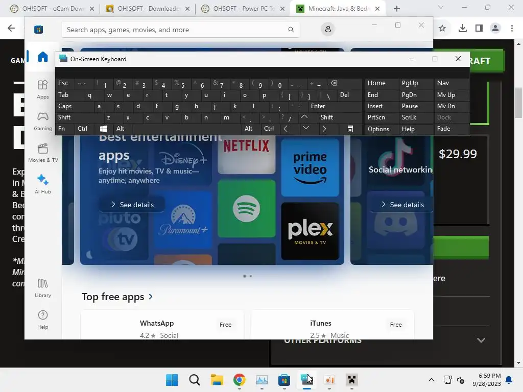Open Library in Store sidebar
The image size is (523, 392).
pyautogui.click(x=43, y=288)
